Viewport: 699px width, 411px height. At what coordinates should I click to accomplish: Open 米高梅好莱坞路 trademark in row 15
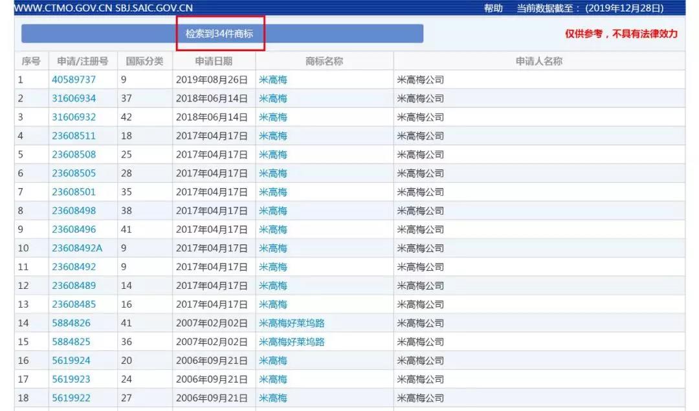click(x=291, y=342)
